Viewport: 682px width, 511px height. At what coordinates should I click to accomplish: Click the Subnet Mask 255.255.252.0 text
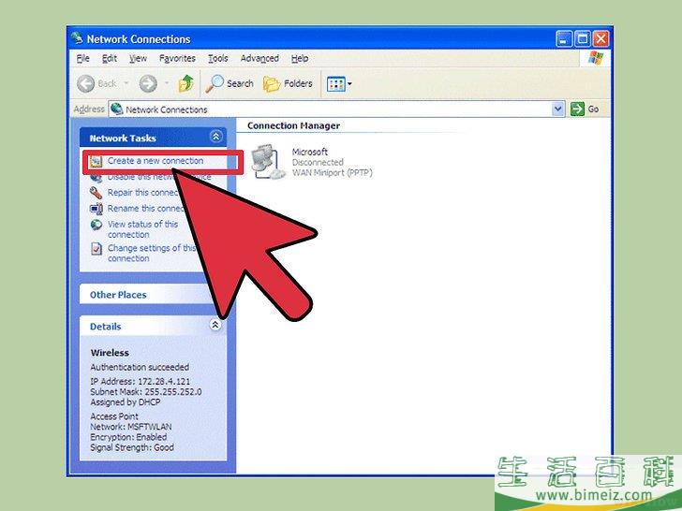coord(146,392)
